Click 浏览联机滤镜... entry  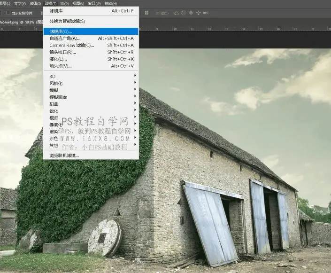coord(91,156)
